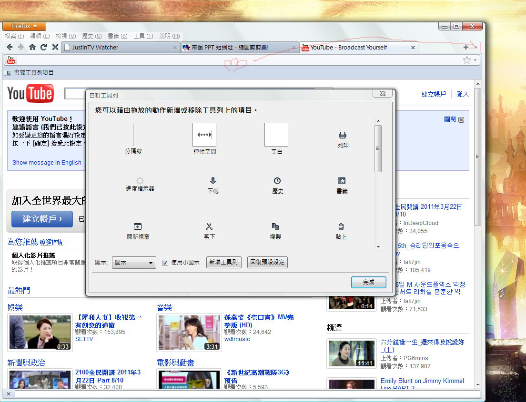Close the YouTube welcome message box (關閉 X)
Image resolution: width=526 pixels, height=402 pixels.
click(x=461, y=120)
